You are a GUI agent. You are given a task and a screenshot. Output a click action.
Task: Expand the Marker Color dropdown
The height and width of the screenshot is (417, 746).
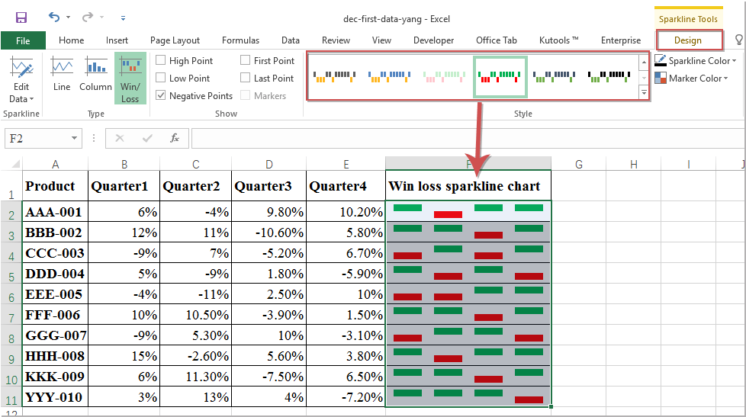pos(692,79)
